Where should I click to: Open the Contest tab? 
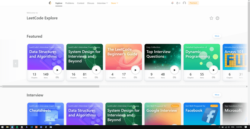coord(81,3)
